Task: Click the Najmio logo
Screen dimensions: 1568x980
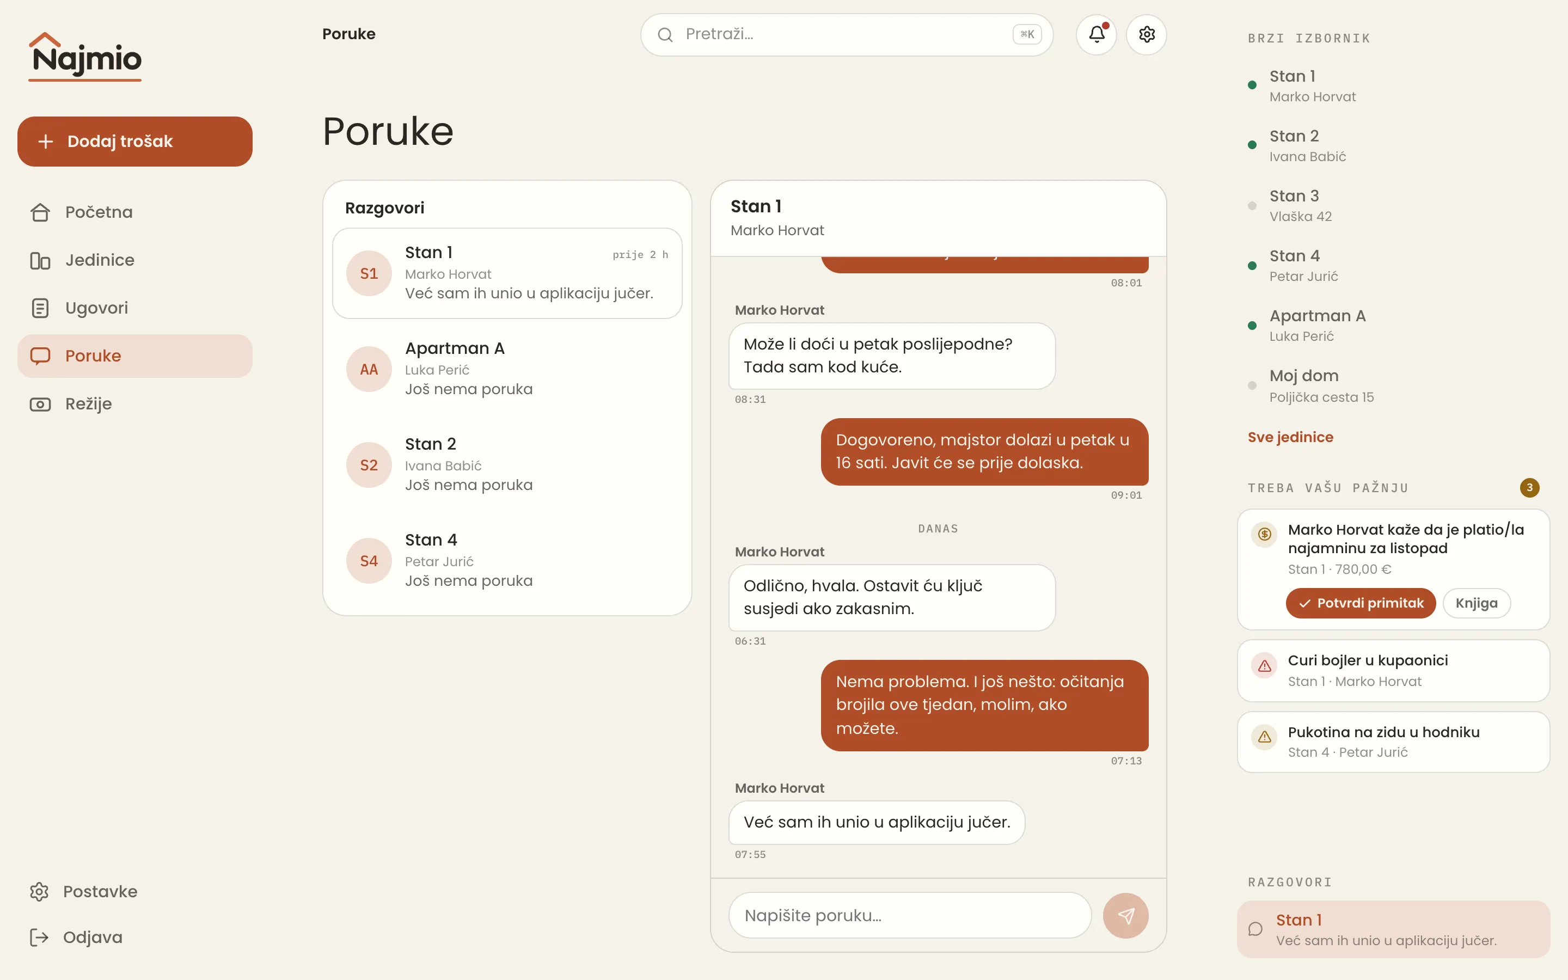Action: 85,57
